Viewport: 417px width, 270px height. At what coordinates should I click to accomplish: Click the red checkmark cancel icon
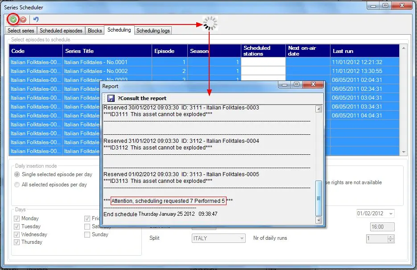click(x=23, y=20)
